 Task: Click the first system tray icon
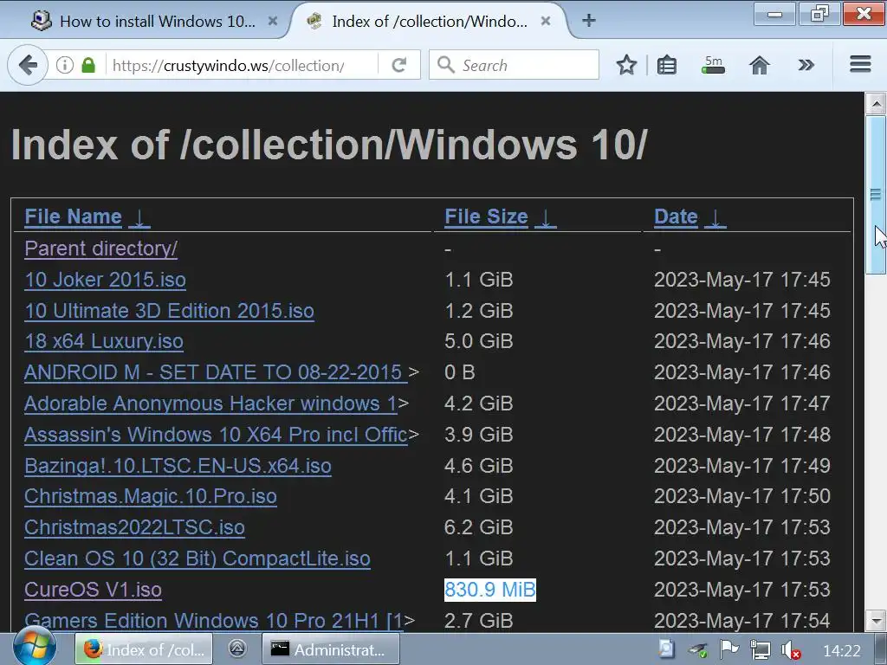[x=666, y=649]
